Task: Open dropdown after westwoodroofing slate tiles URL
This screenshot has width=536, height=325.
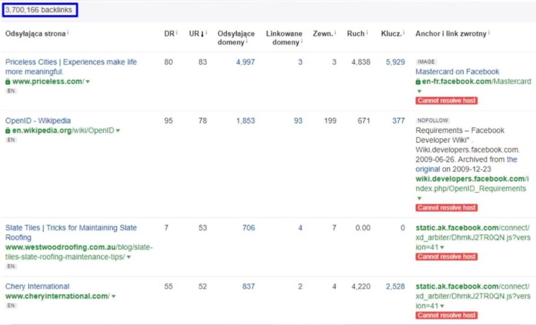Action: tap(129, 257)
